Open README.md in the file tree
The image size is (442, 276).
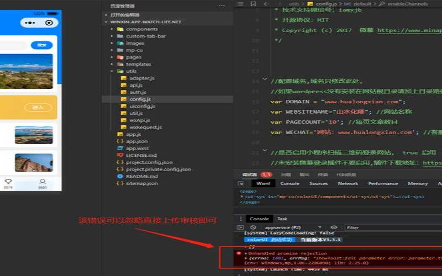pyautogui.click(x=141, y=176)
